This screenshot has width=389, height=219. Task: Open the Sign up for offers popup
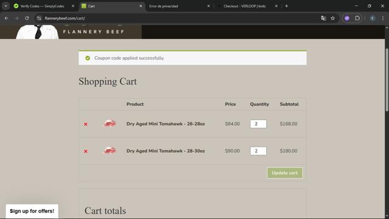coord(32,211)
